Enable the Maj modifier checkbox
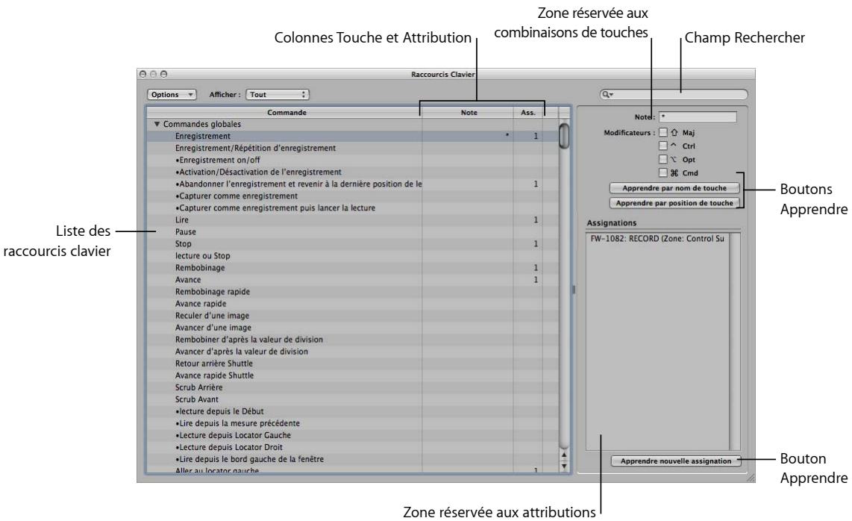Viewport: 852px width, 521px height. tap(663, 132)
